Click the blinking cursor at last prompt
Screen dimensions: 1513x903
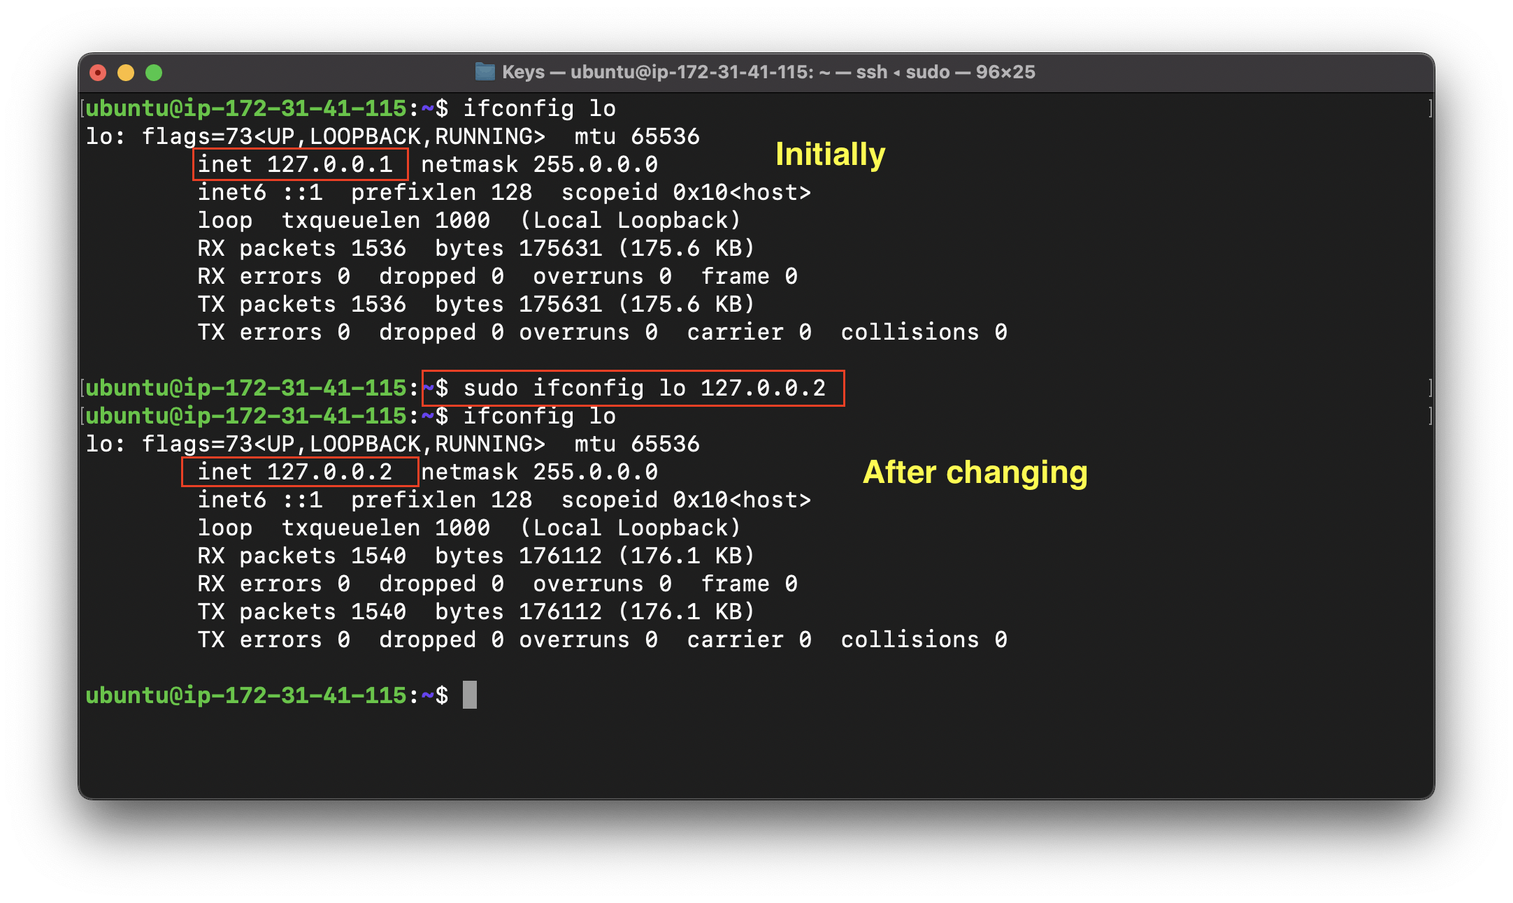tap(470, 695)
